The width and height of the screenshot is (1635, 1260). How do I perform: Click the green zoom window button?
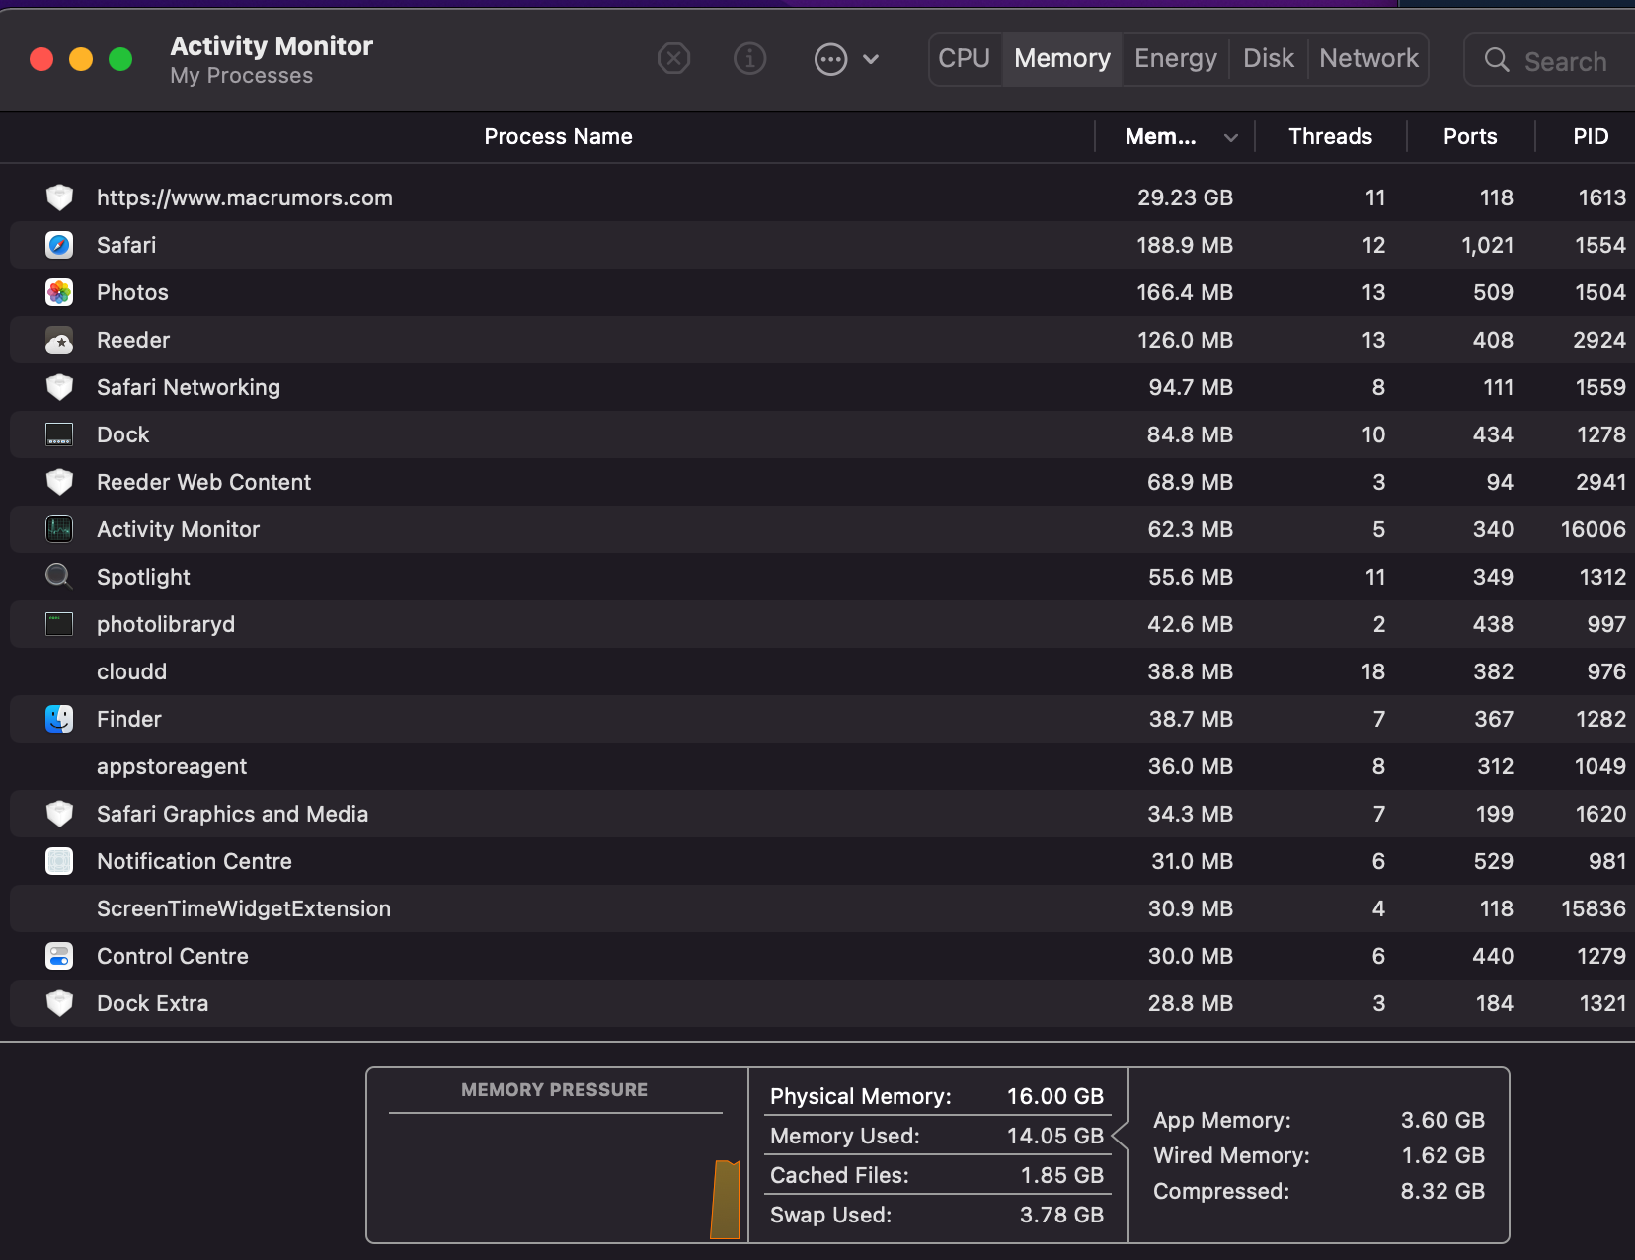coord(120,59)
